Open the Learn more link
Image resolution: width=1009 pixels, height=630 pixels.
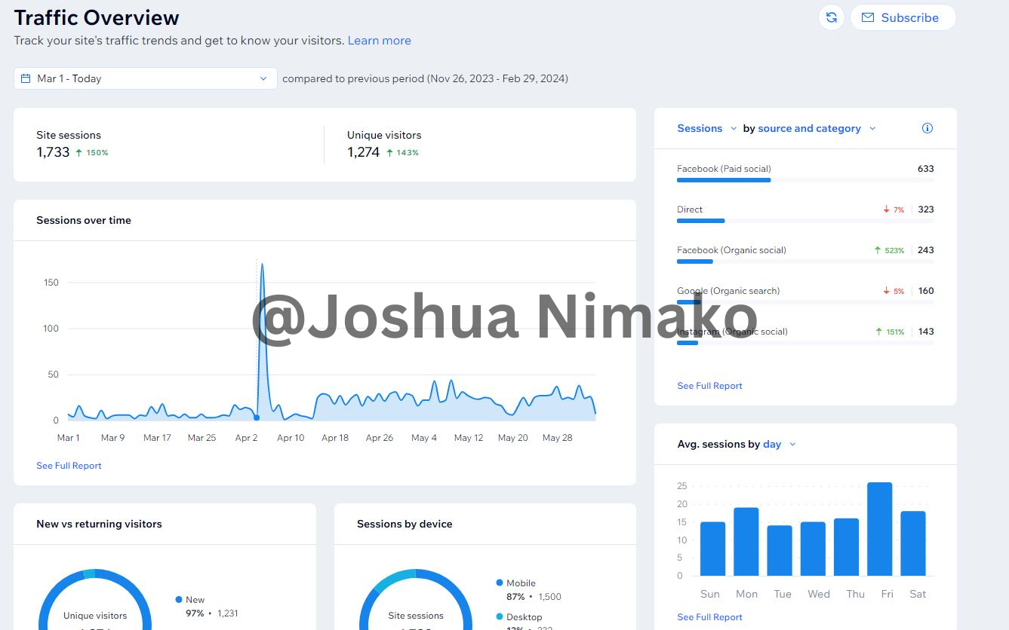(x=379, y=41)
